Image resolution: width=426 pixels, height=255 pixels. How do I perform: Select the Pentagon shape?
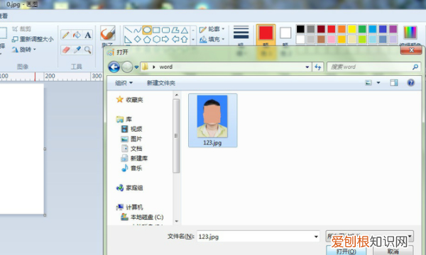(147, 40)
